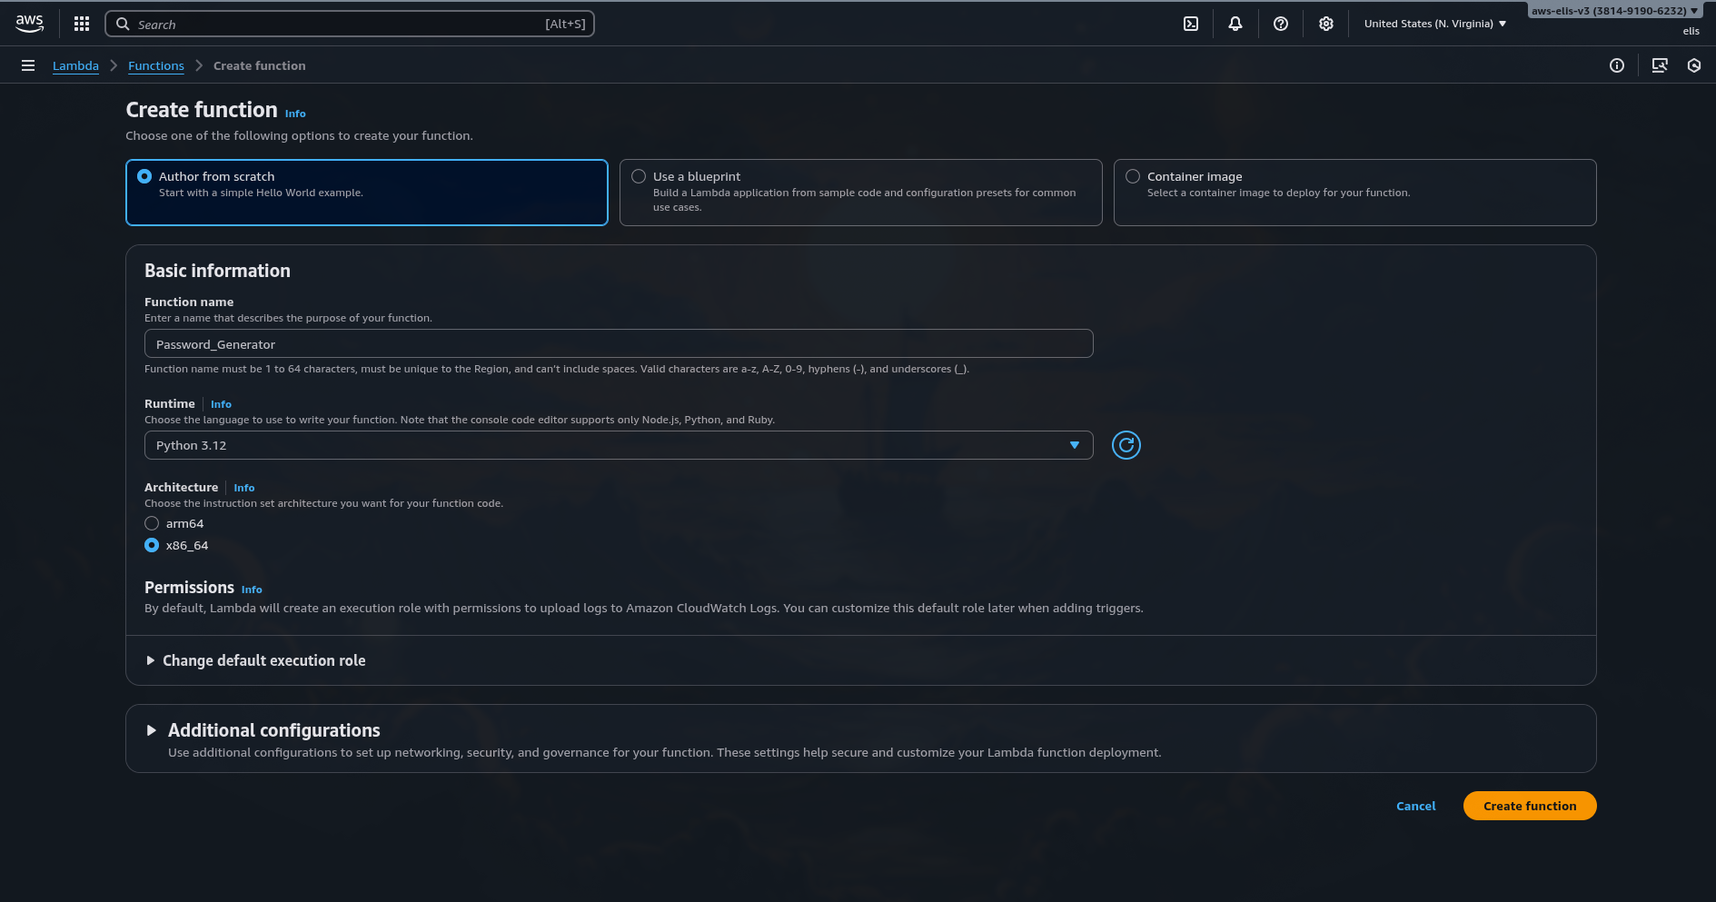This screenshot has height=902, width=1716.
Task: Click the help question mark icon
Action: click(1280, 24)
